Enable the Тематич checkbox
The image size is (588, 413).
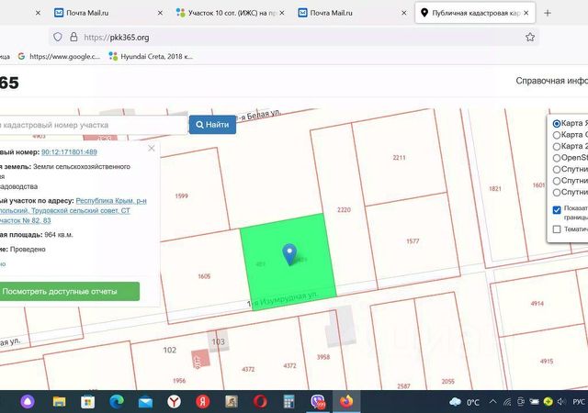coord(557,229)
